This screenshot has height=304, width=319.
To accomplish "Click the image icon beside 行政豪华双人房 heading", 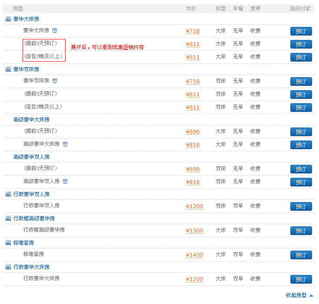I will (8, 194).
